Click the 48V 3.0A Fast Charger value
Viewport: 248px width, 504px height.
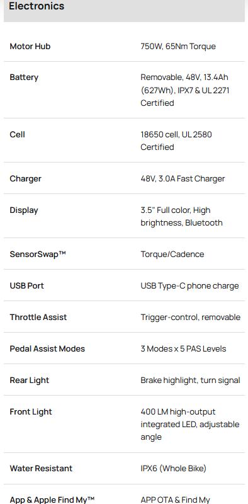tap(183, 179)
